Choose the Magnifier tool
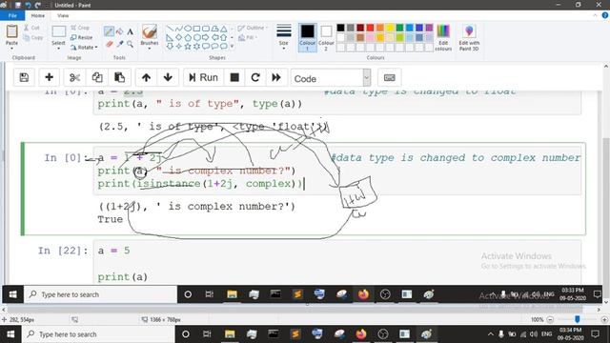 pos(131,44)
